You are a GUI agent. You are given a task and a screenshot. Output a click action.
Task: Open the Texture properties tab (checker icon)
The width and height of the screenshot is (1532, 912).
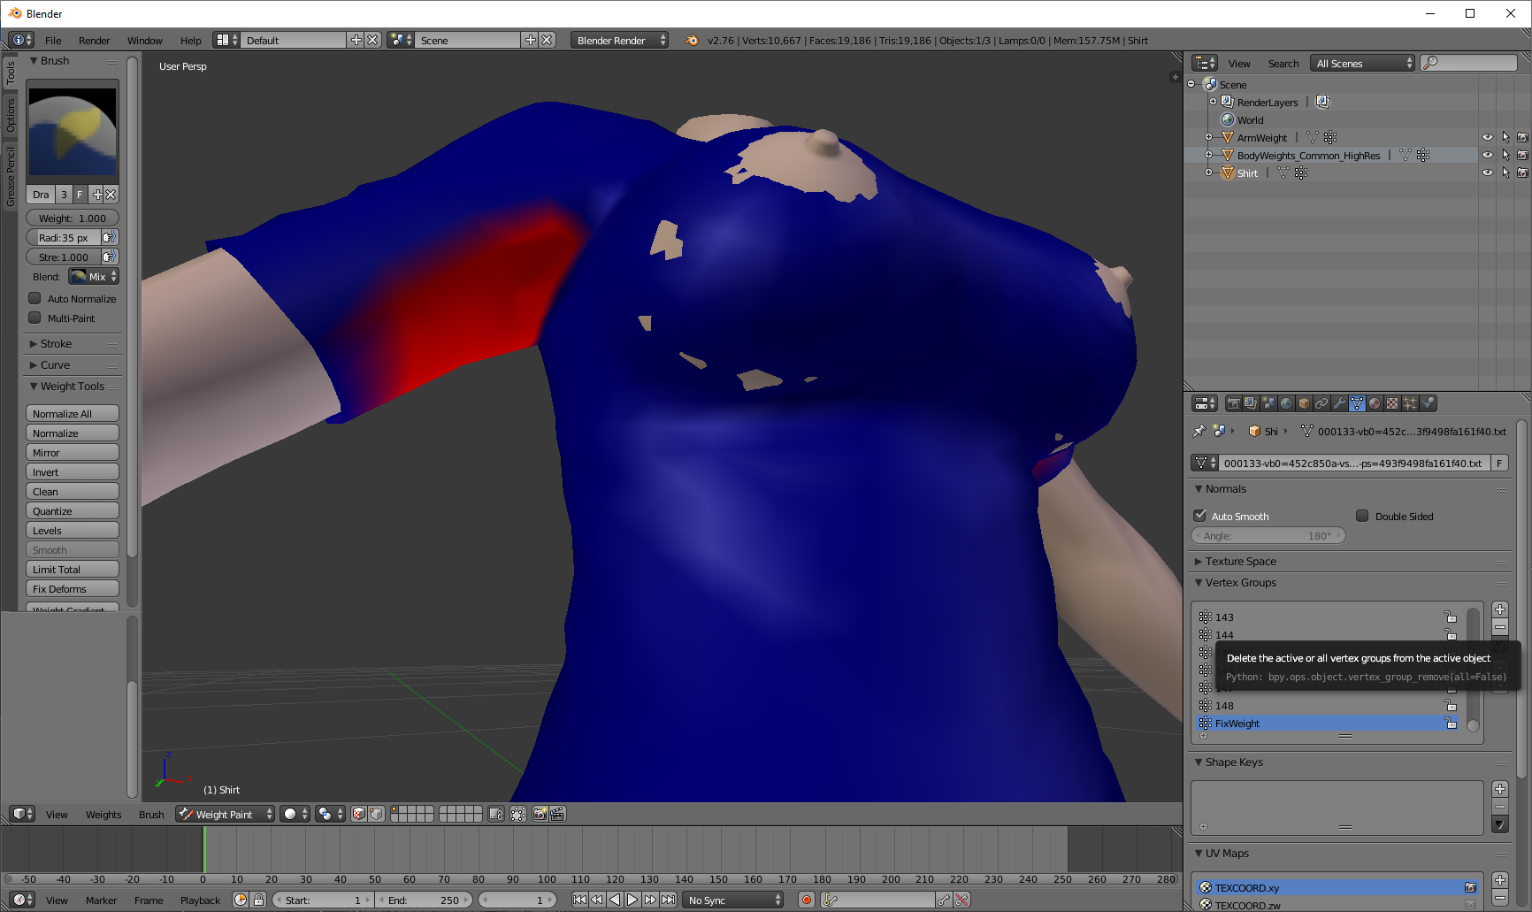[1392, 403]
